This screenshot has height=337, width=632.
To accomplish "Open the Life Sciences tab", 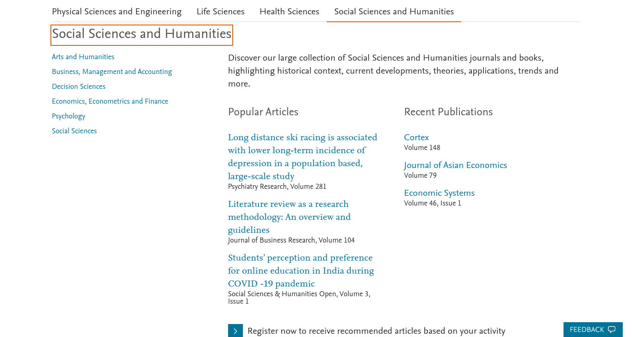I will (220, 12).
